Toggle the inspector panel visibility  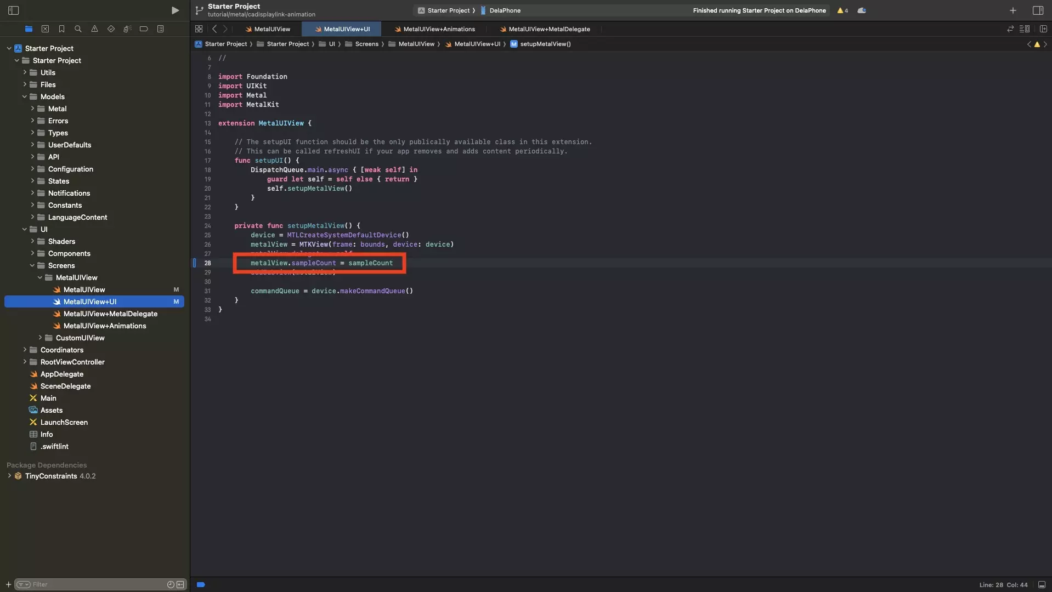[1038, 10]
